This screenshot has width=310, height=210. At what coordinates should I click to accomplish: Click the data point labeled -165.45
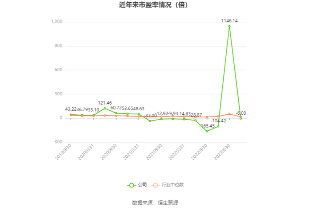click(x=206, y=131)
